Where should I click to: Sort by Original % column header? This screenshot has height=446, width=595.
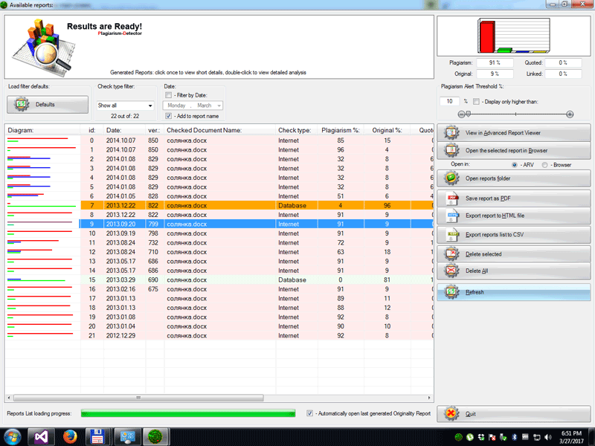[x=387, y=130]
